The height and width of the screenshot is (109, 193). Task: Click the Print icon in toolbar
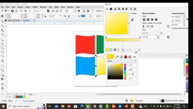click(16, 11)
